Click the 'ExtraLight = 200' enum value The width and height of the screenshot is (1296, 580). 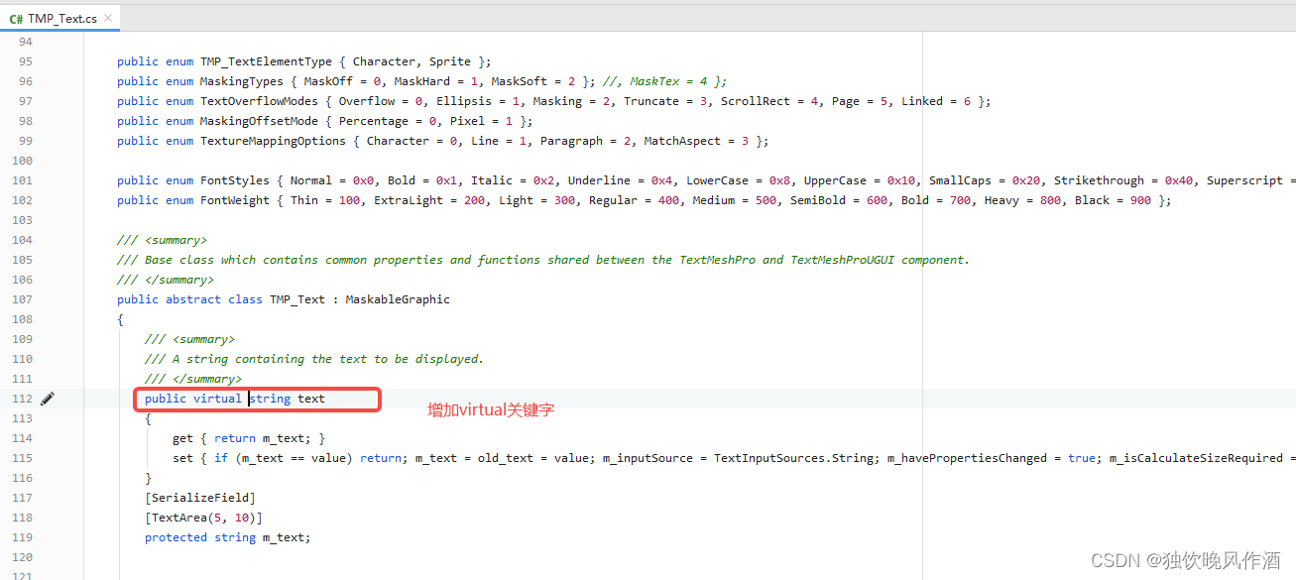tap(429, 200)
